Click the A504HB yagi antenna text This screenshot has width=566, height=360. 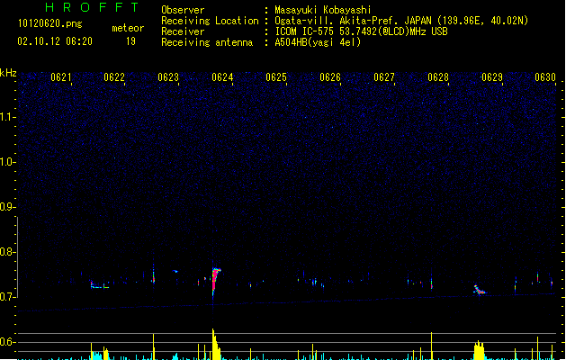click(318, 42)
